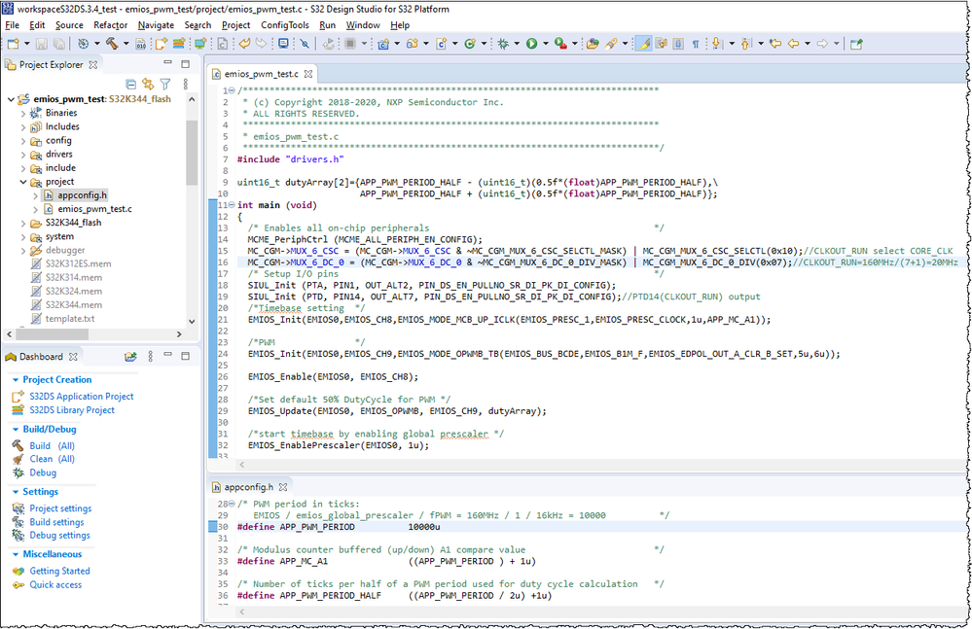Expand the Includes node

[x=23, y=127]
